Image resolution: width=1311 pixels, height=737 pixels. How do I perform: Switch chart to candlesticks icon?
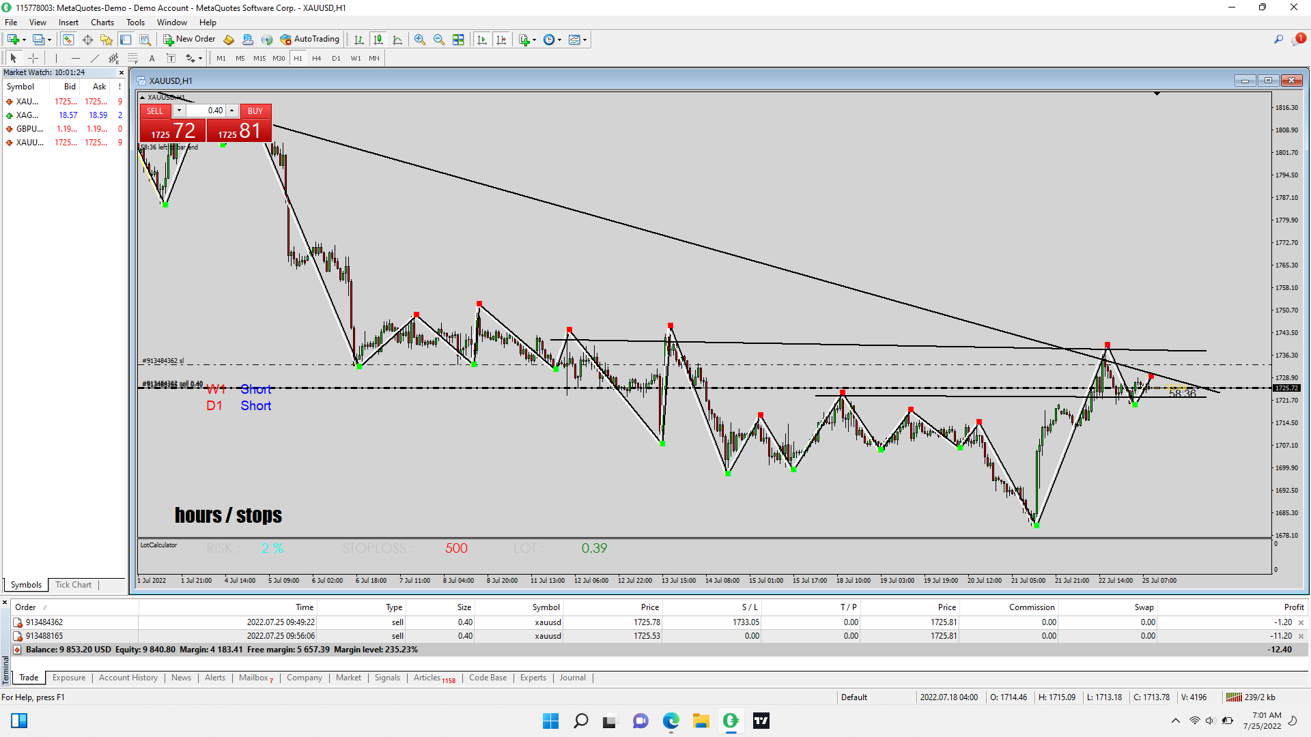(x=378, y=40)
